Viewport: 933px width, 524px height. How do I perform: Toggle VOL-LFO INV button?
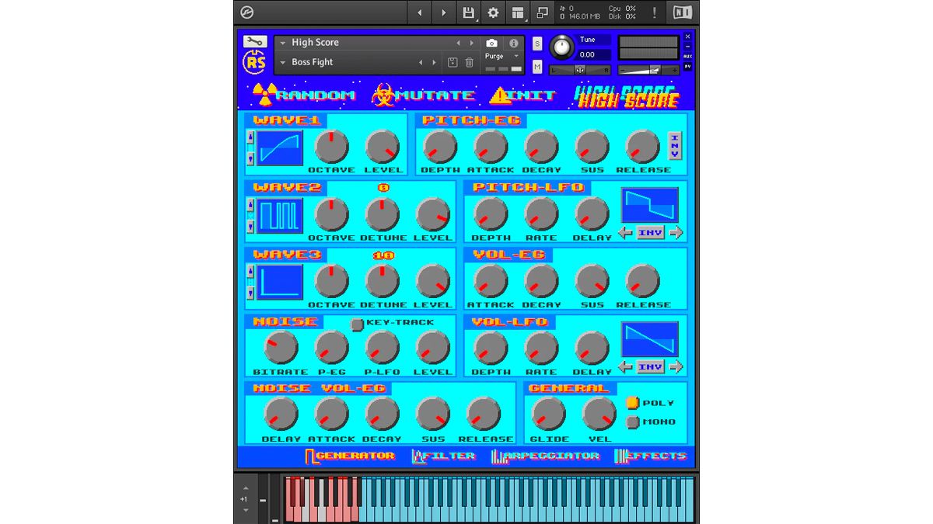click(x=651, y=366)
